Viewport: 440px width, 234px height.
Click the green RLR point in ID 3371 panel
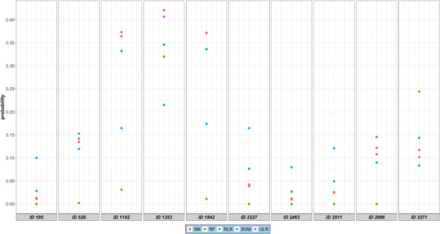coord(419,138)
